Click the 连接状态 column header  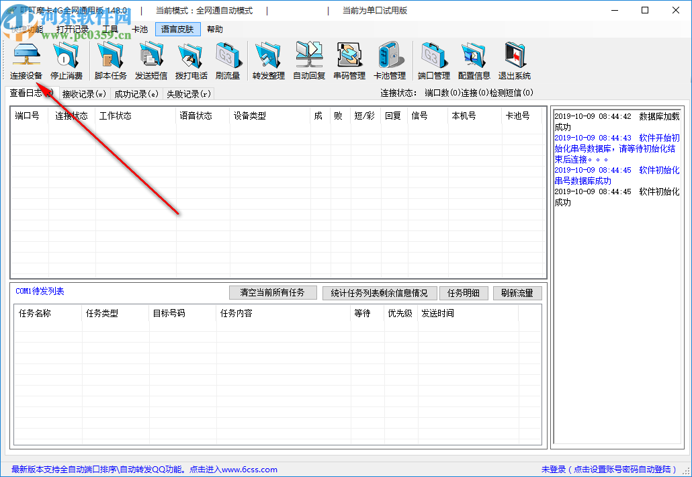71,116
